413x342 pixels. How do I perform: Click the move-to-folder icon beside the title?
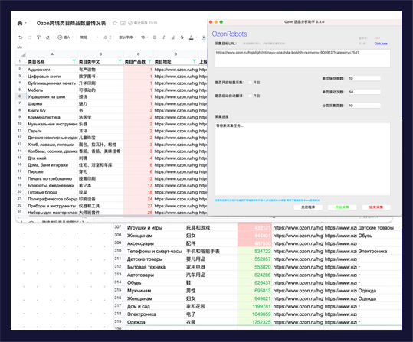click(x=123, y=23)
